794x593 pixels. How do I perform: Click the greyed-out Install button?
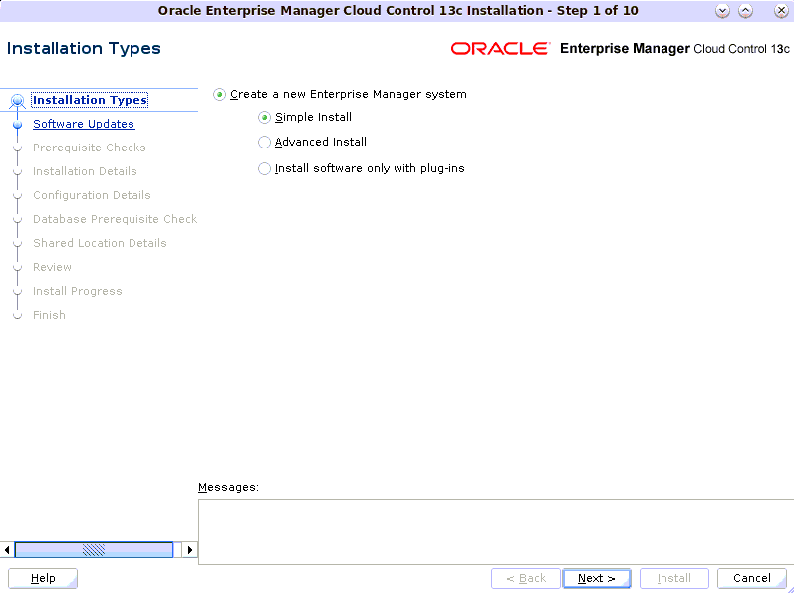(x=674, y=578)
